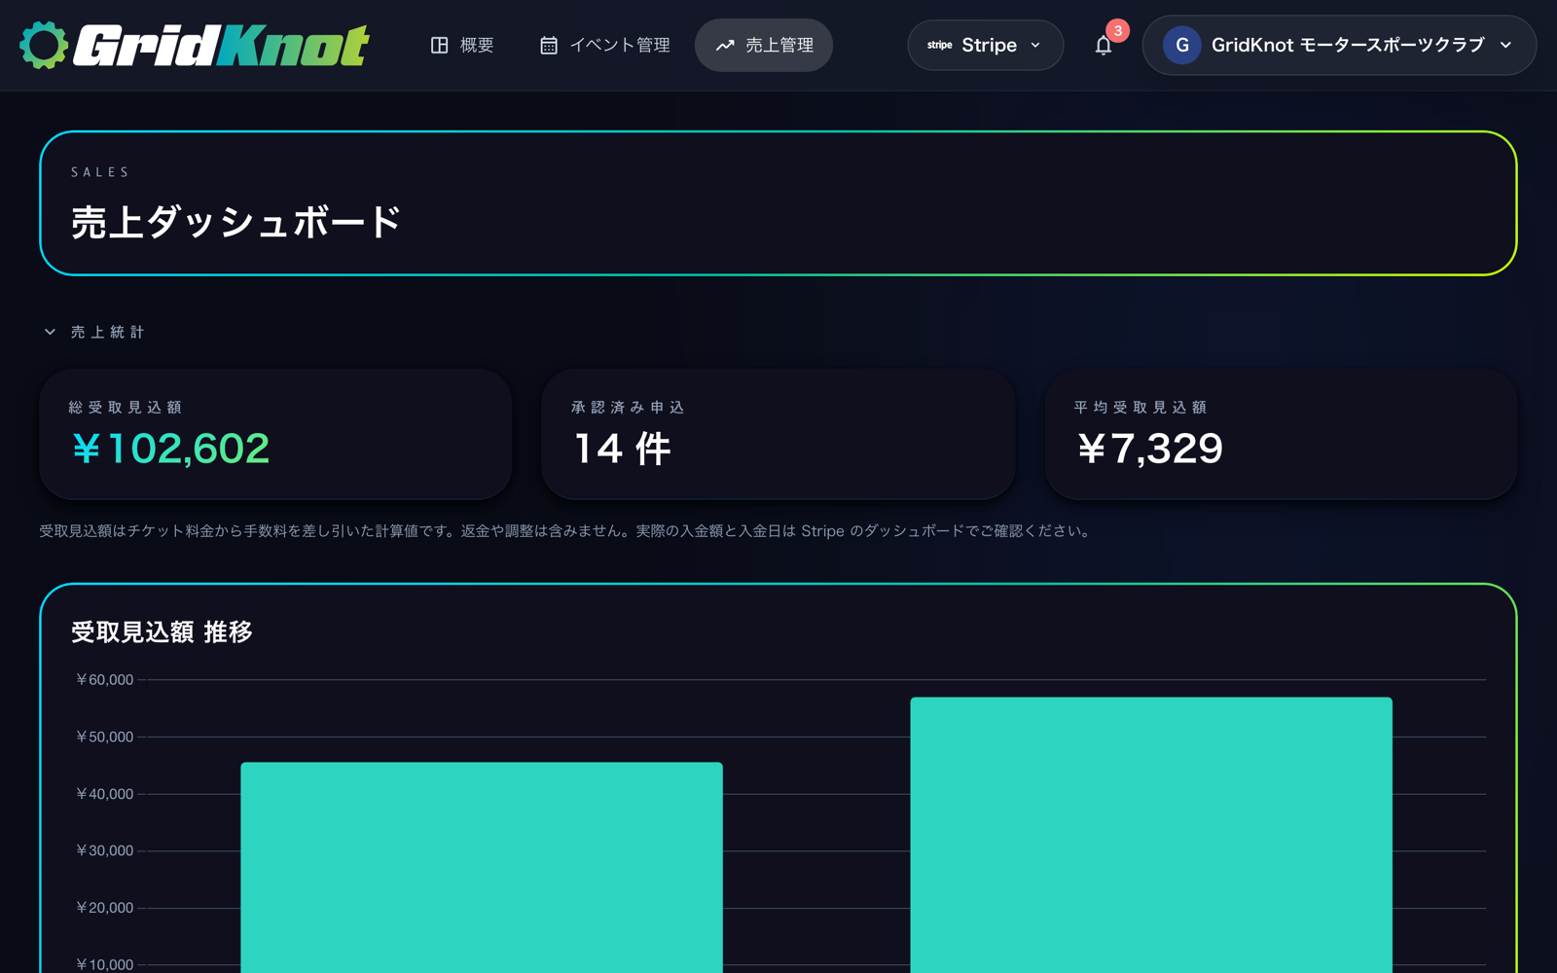Click the 承認済み申込 14 件 card
The height and width of the screenshot is (973, 1557).
(778, 434)
